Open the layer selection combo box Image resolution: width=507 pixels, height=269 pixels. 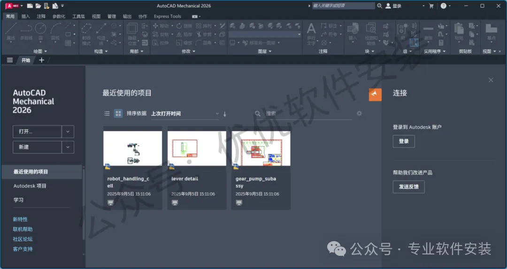[x=265, y=34]
